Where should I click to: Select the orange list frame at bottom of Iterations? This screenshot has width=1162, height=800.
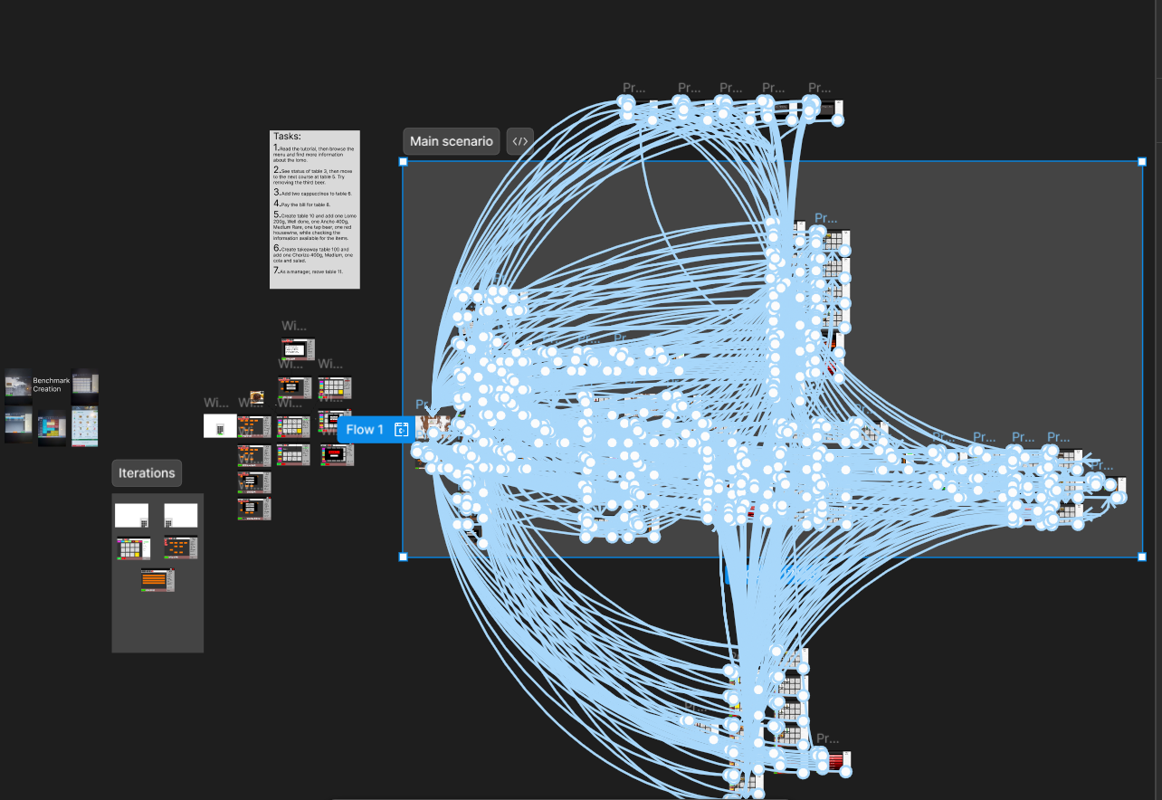157,579
